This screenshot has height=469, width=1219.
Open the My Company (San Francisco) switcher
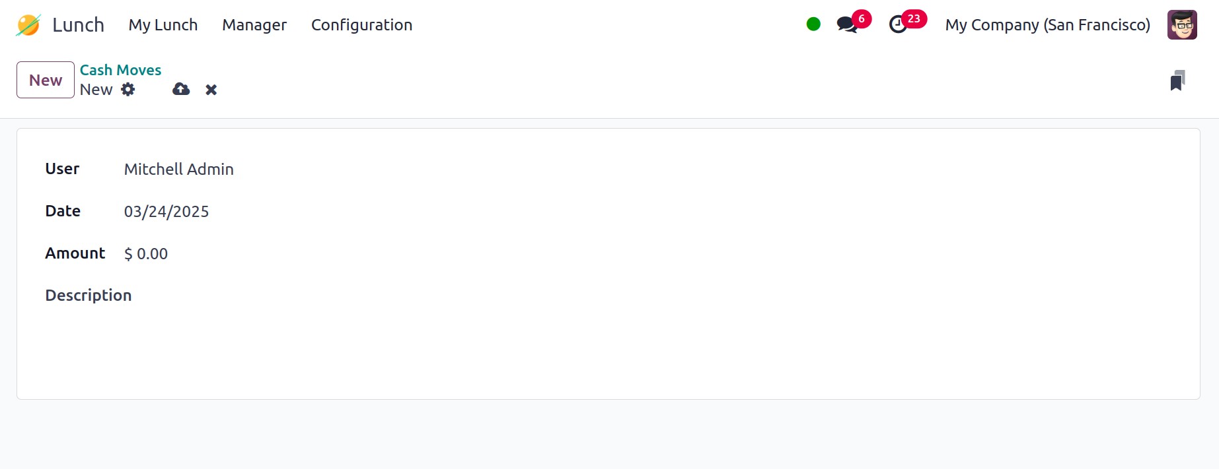1047,25
